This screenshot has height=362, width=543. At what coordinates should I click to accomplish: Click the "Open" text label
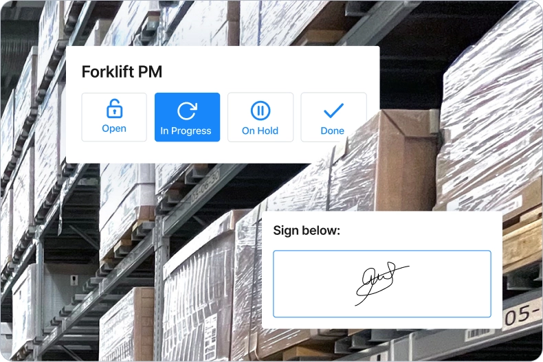(x=114, y=128)
